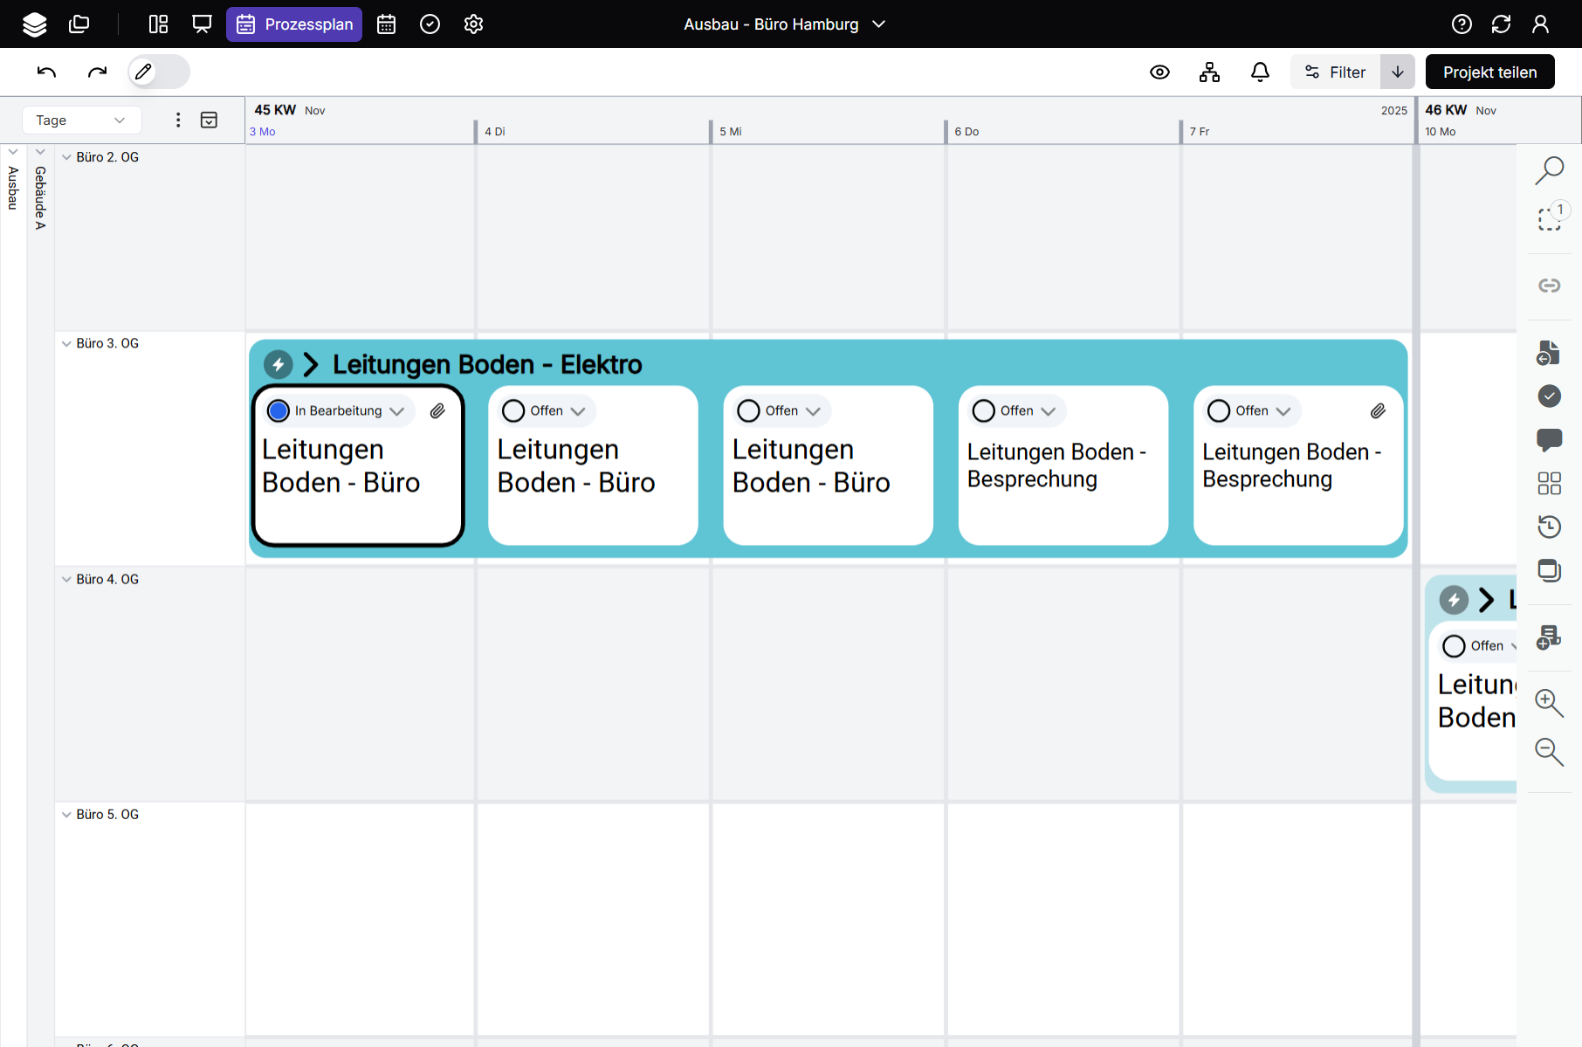Viewport: 1582px width, 1047px height.
Task: Click the Filter button
Action: (1335, 72)
